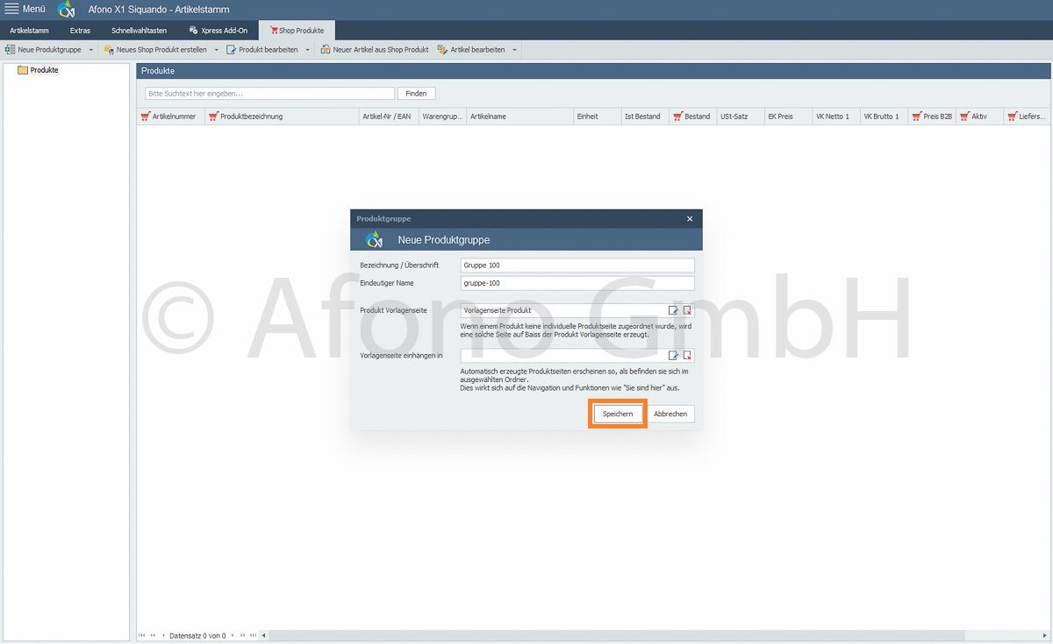Image resolution: width=1053 pixels, height=644 pixels.
Task: Click the Abbrechen button
Action: click(x=670, y=414)
